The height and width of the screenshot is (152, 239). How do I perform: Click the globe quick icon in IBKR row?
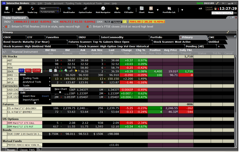click(66, 70)
